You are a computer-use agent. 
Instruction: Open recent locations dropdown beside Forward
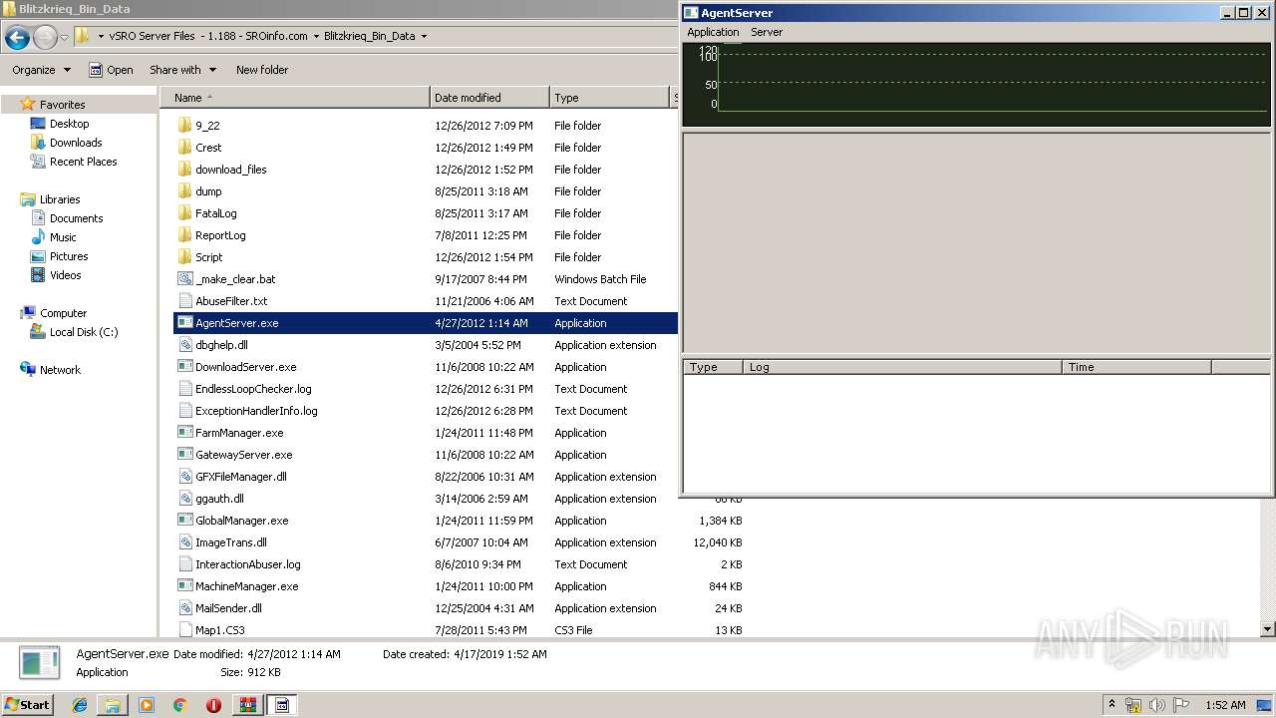(64, 38)
